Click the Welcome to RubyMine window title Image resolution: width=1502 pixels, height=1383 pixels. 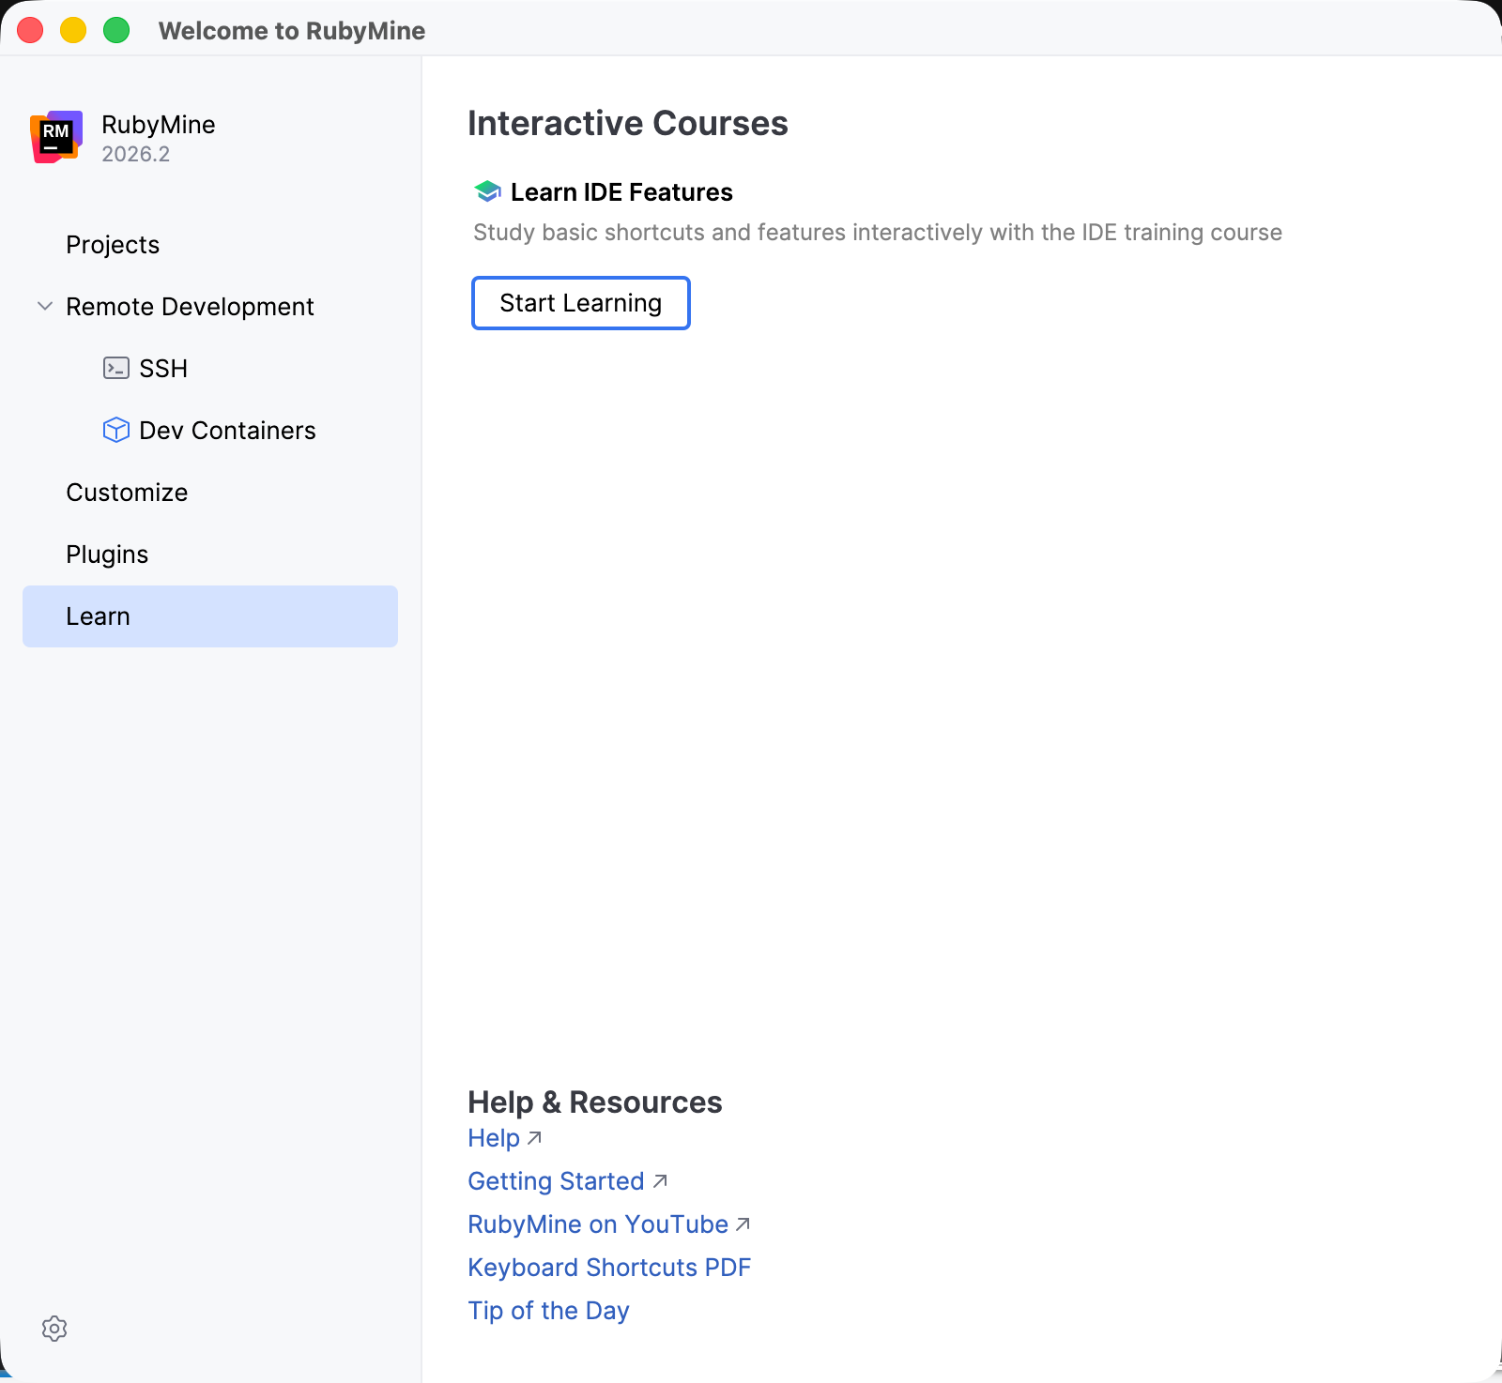click(x=292, y=31)
